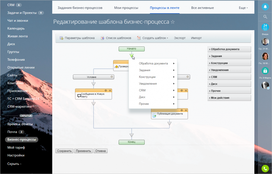
Task: Click the Конец end node
Action: point(131,142)
